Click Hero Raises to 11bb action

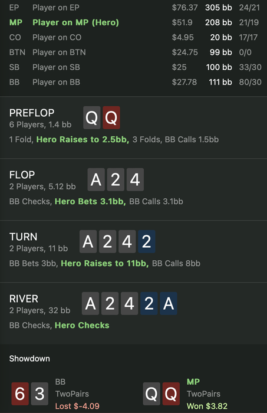[x=105, y=263]
